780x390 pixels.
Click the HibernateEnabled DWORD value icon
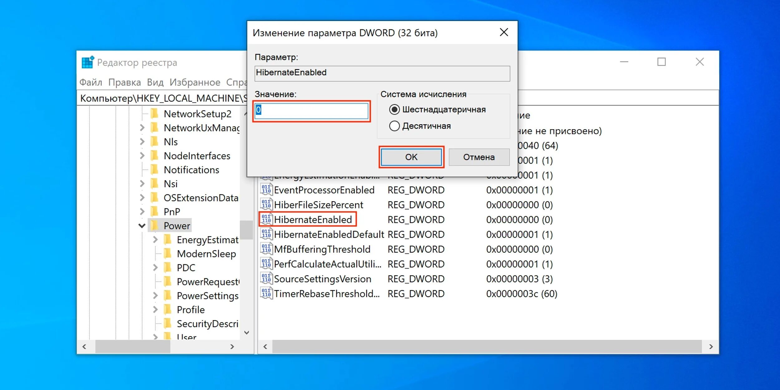pyautogui.click(x=266, y=219)
